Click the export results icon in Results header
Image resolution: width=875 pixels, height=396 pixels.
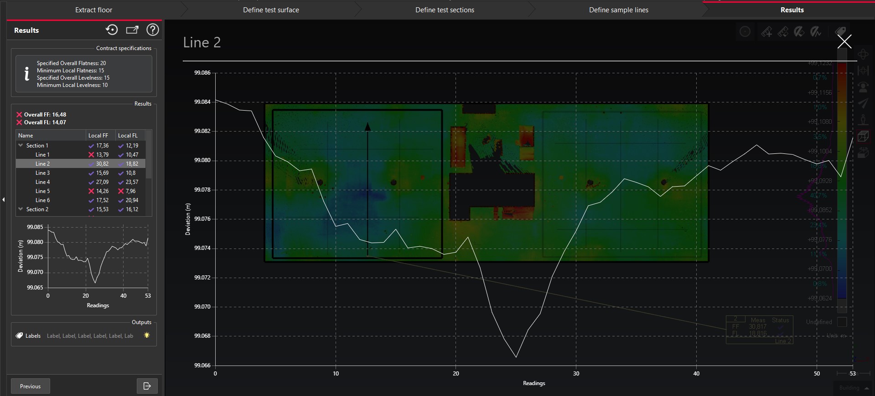pos(132,30)
